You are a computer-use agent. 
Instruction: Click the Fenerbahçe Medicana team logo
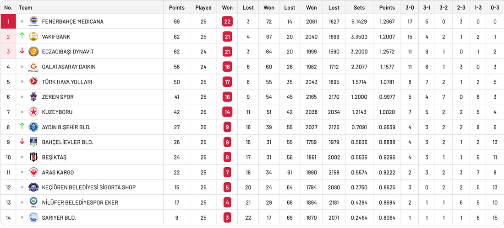point(33,21)
